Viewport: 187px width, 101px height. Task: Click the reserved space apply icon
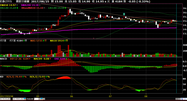click(x=42, y=99)
